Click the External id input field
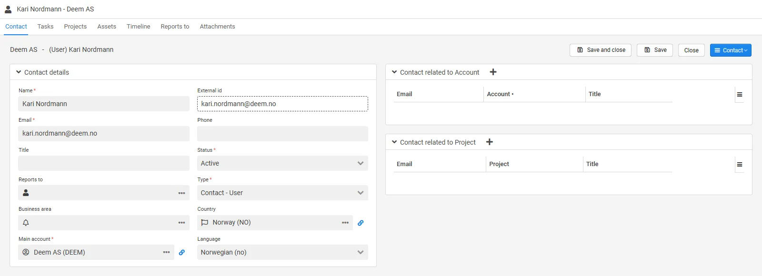 282,104
